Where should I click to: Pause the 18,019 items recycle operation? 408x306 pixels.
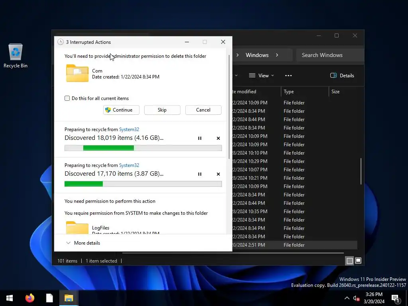(x=200, y=138)
